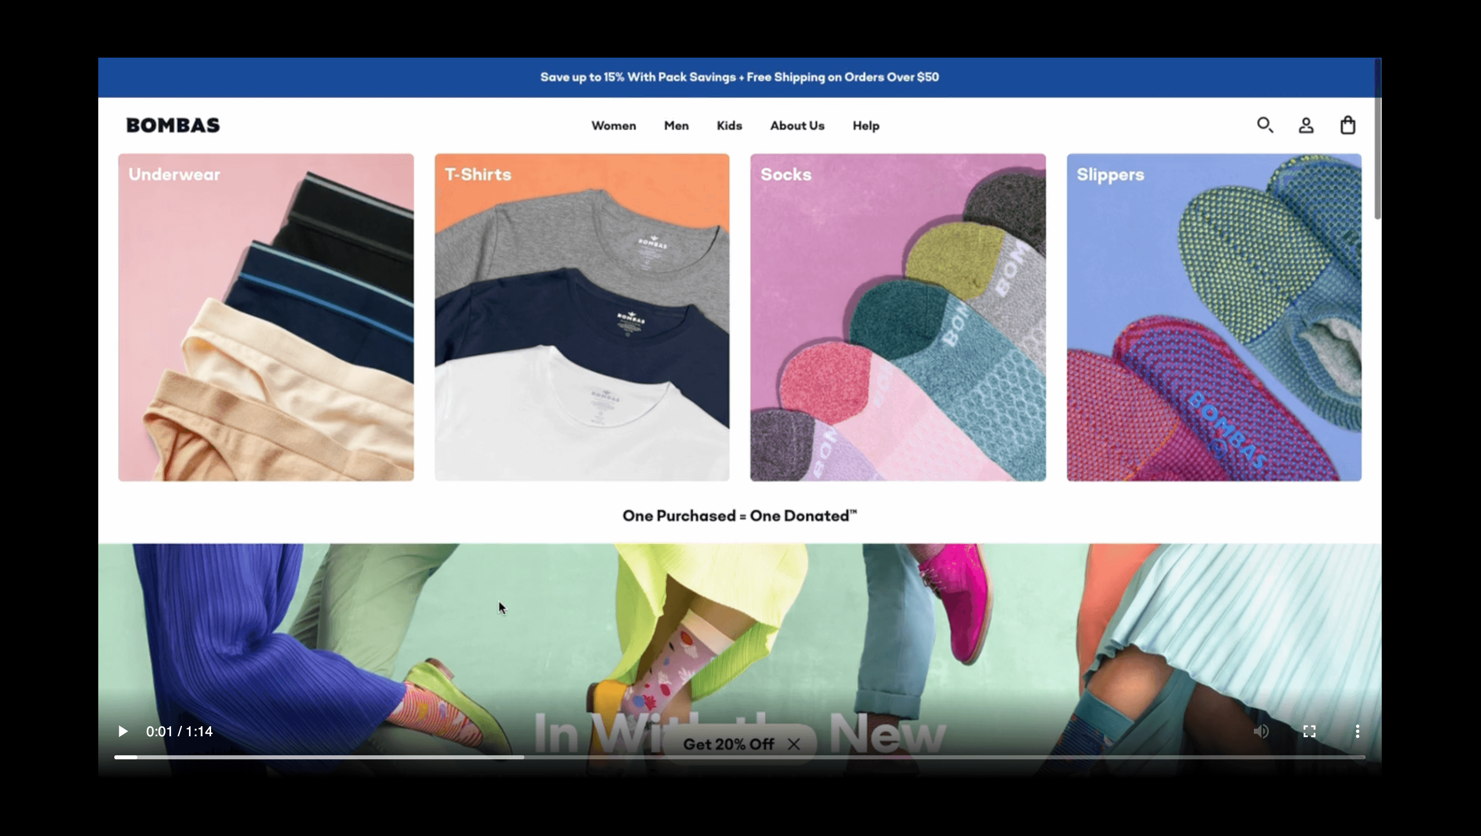Open the search function

[x=1265, y=125]
